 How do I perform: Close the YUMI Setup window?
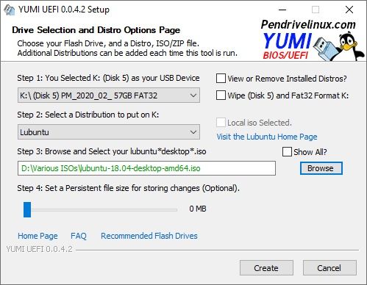click(349, 10)
